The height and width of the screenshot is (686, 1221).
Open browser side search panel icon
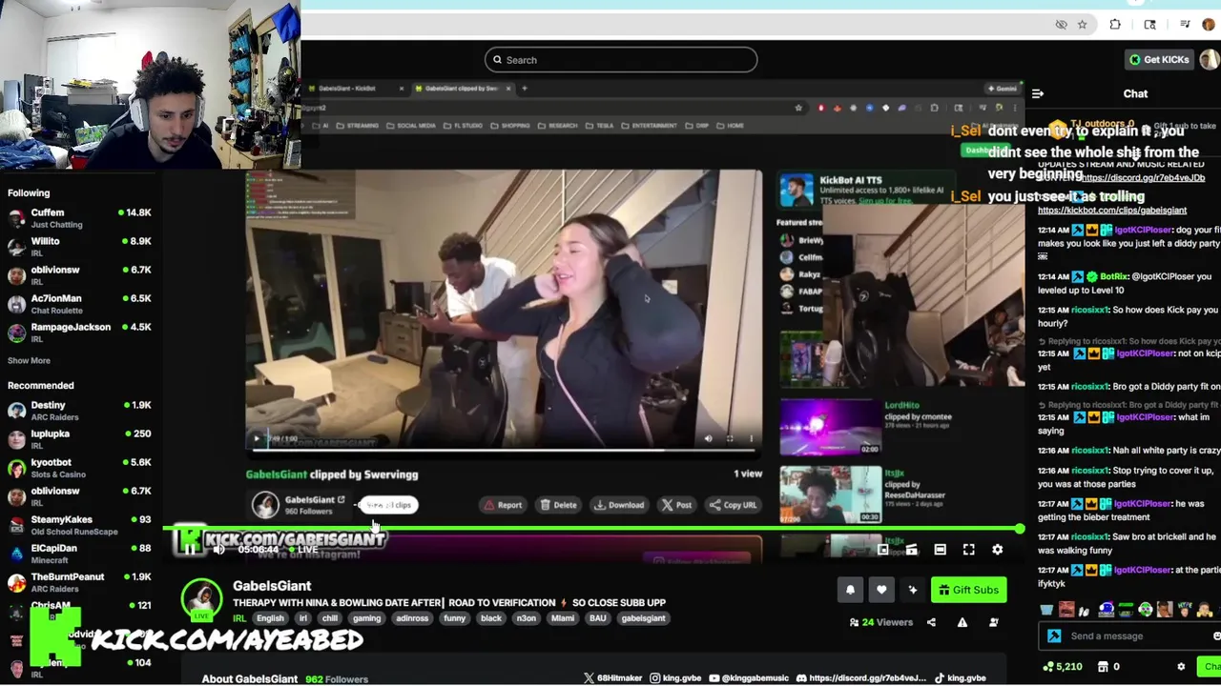click(x=1149, y=25)
